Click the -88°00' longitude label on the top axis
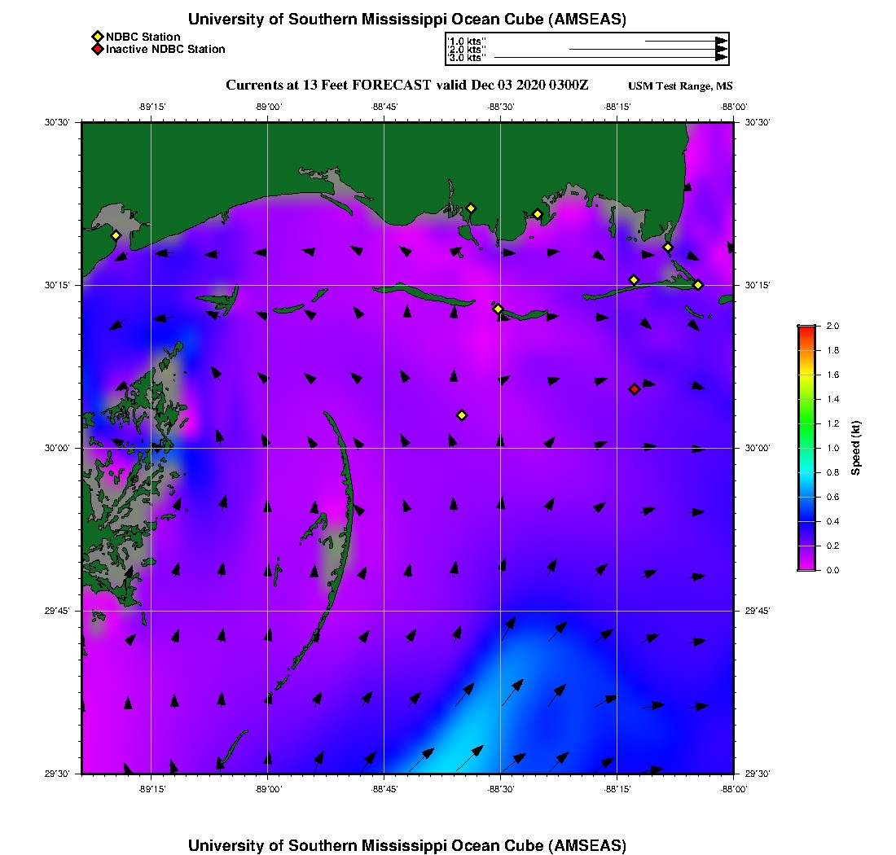The width and height of the screenshot is (896, 855). (734, 107)
